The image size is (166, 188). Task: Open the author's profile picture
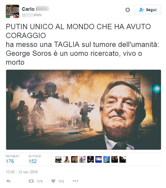click(12, 11)
